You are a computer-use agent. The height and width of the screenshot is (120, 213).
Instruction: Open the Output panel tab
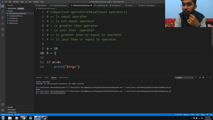point(46,78)
